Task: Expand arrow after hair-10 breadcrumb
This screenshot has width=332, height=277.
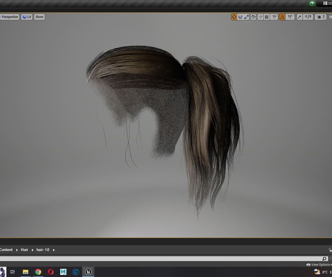Action: [54, 250]
